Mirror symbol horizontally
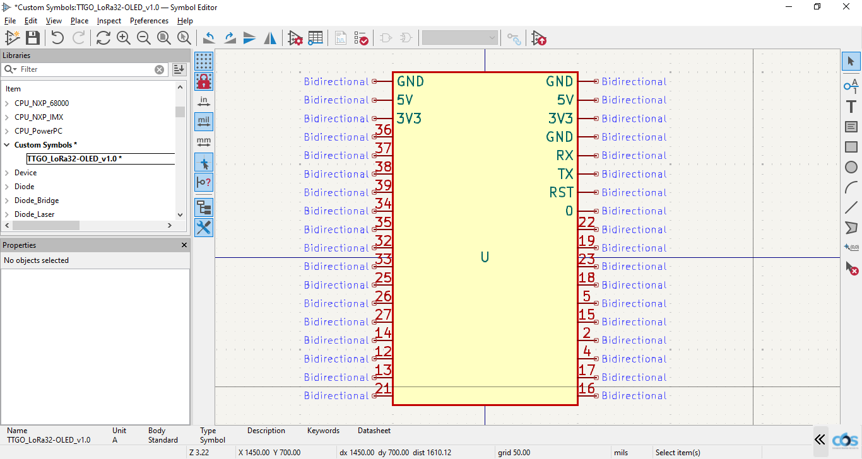Image resolution: width=862 pixels, height=459 pixels. pos(270,38)
